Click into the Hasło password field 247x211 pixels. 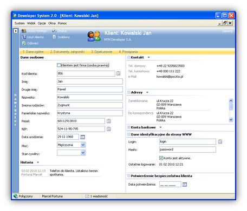coord(187,149)
